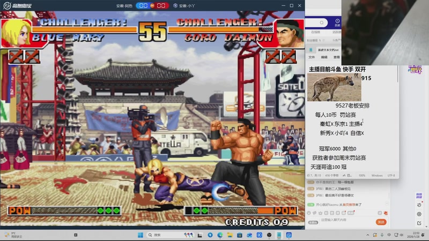Screen dimensions: 429x241
Task: Click the score counter in game title bar
Action: (x=152, y=5)
